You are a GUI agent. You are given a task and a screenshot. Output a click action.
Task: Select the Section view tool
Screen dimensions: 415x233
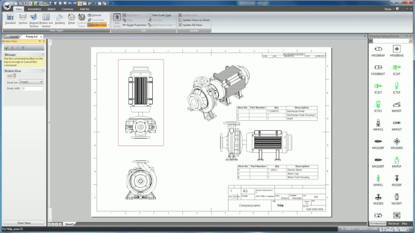coord(23,19)
